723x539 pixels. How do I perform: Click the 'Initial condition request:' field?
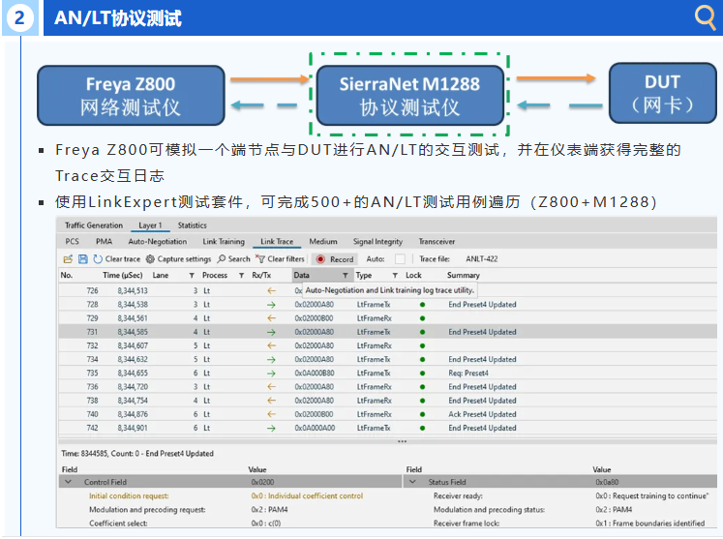(129, 496)
